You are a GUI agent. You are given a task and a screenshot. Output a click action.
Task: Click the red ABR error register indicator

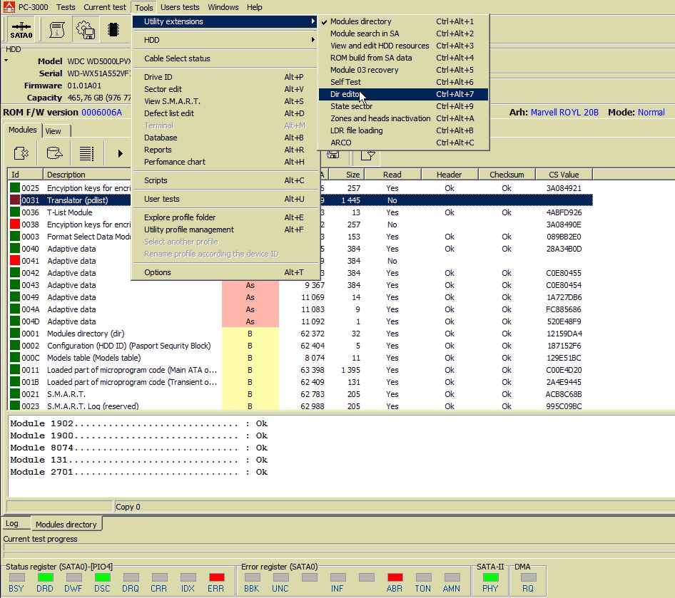(395, 577)
